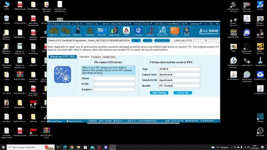Open 3uTools desktop shortcut
Screen dimensions: 267x150
pos(260,5)
